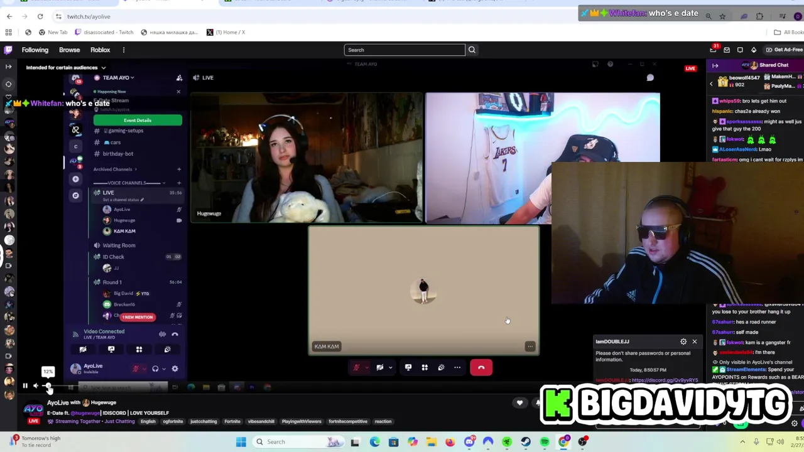Share your screen in Discord call bar

(408, 367)
